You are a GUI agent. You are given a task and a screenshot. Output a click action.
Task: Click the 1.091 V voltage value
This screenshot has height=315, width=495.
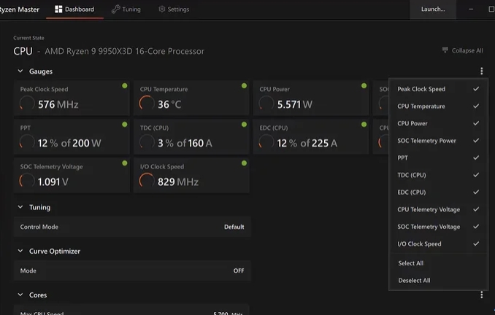point(53,182)
